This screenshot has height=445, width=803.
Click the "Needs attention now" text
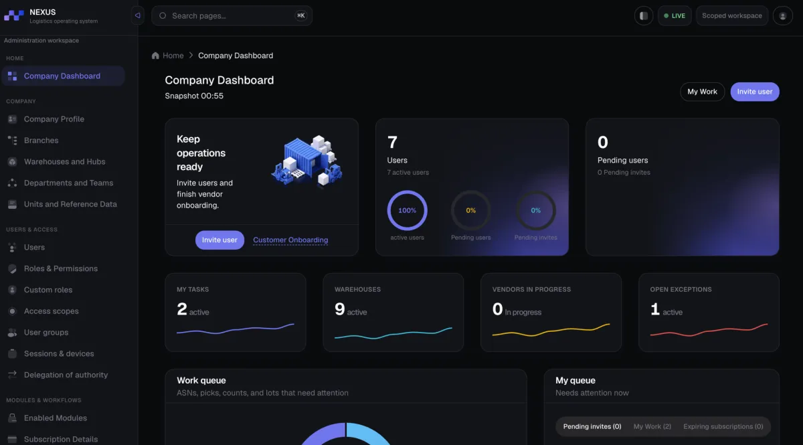pyautogui.click(x=592, y=393)
